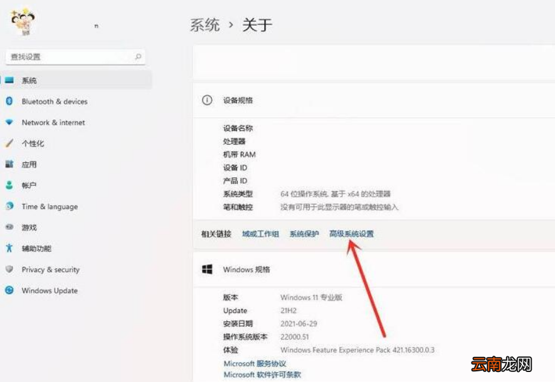Viewport: 555px width, 382px height.
Task: Click the 应用 apps icon
Action: pos(9,164)
